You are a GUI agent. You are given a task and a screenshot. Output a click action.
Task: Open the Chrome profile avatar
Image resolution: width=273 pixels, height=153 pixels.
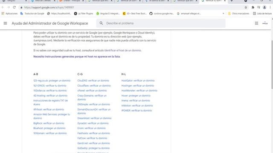click(264, 7)
